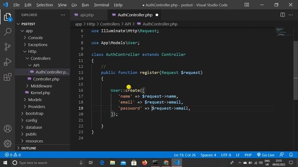298x167 pixels.
Task: Click the editor minimap
Action: 284,32
